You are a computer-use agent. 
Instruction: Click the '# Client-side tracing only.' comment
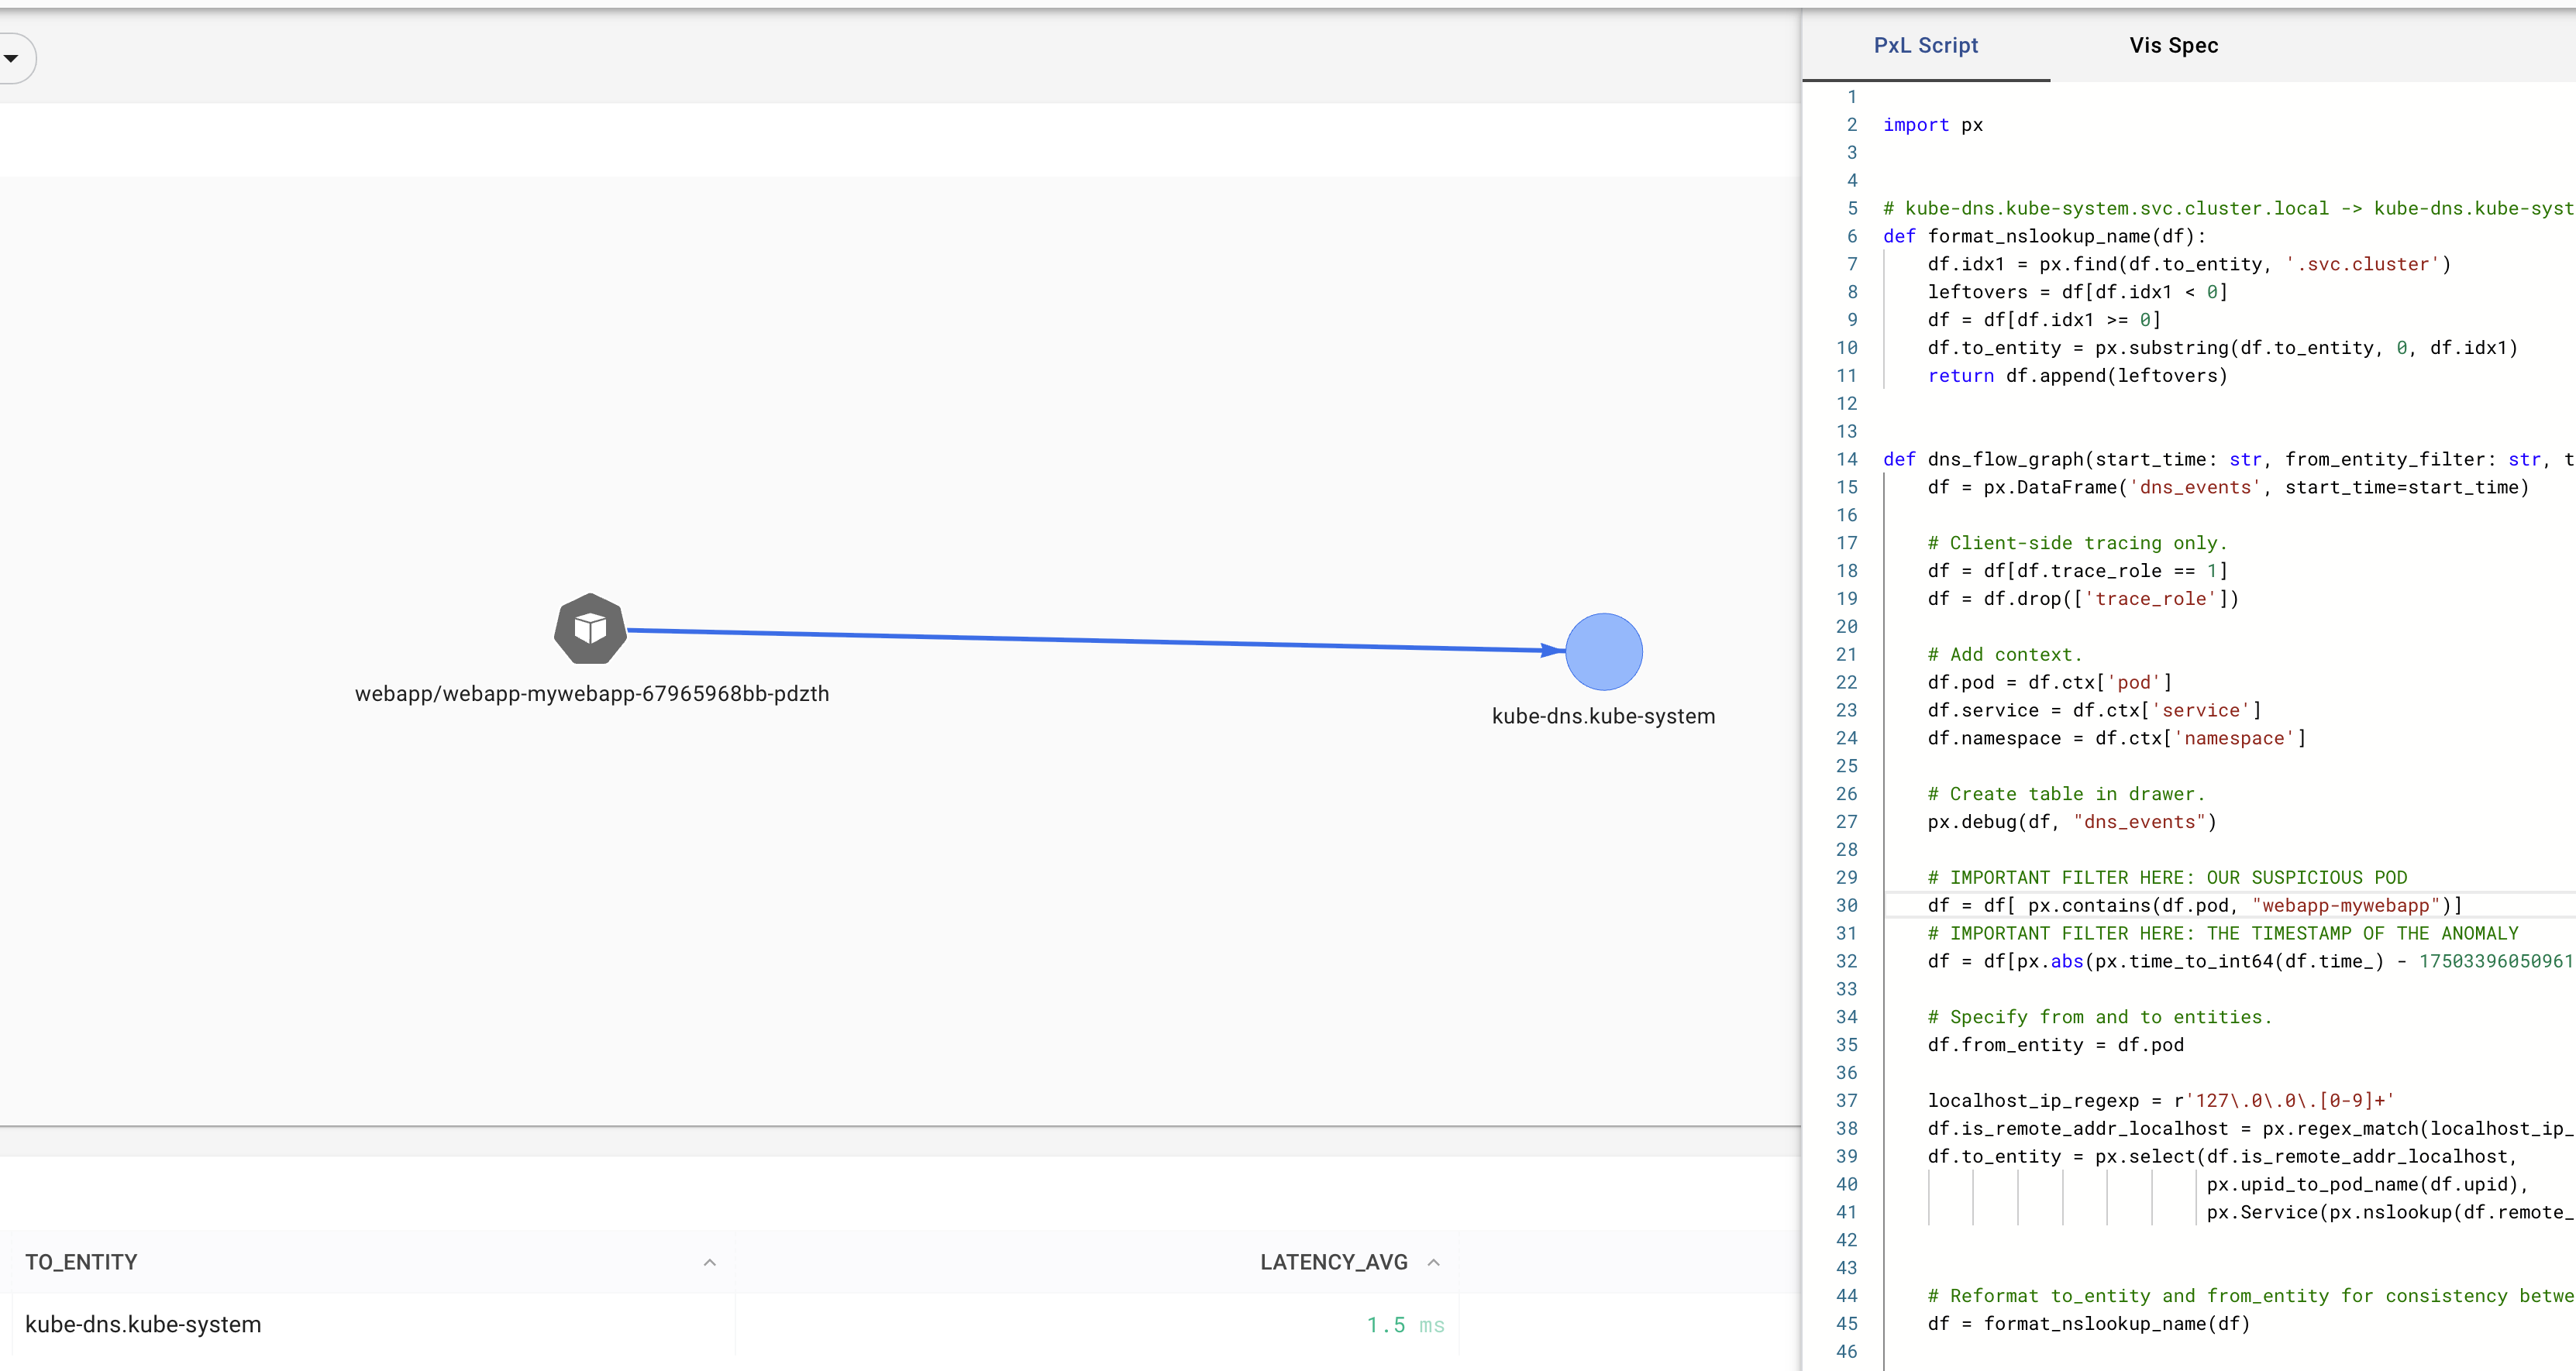coord(2077,543)
